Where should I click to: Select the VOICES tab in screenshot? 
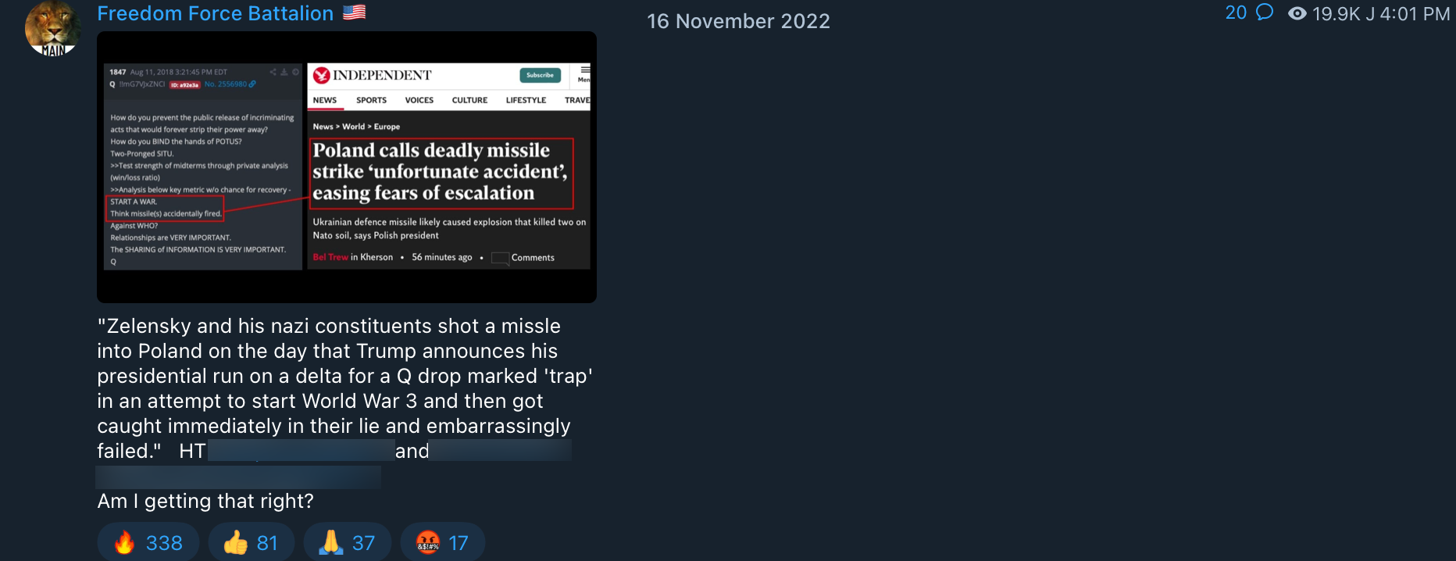click(419, 100)
